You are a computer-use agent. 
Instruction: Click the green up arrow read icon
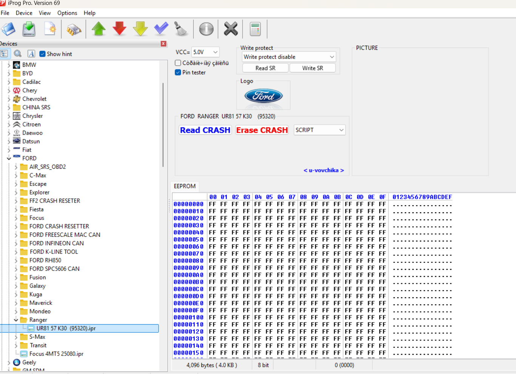(x=99, y=29)
